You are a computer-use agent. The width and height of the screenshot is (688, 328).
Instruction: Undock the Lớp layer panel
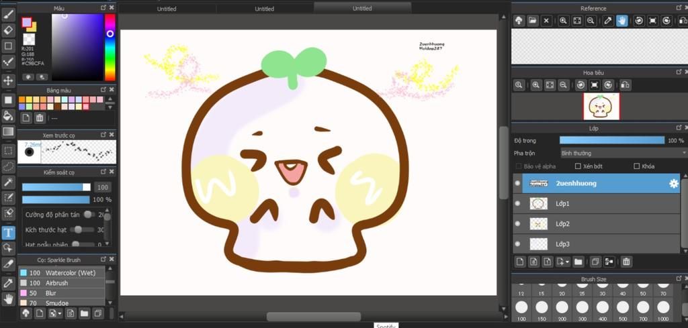point(679,128)
